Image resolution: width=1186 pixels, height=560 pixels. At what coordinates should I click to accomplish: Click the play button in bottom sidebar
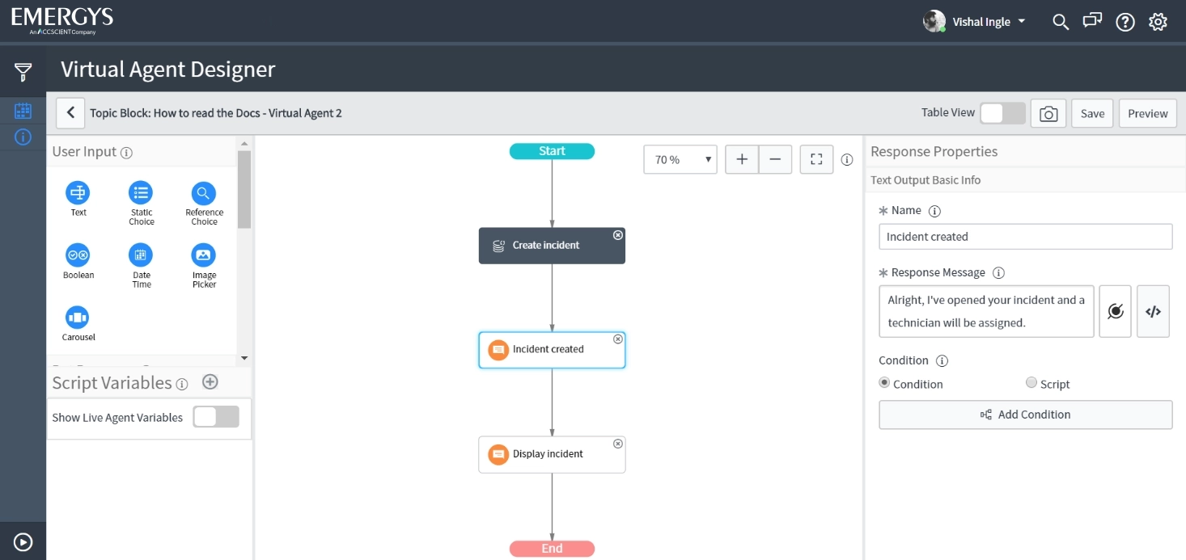[x=23, y=542]
